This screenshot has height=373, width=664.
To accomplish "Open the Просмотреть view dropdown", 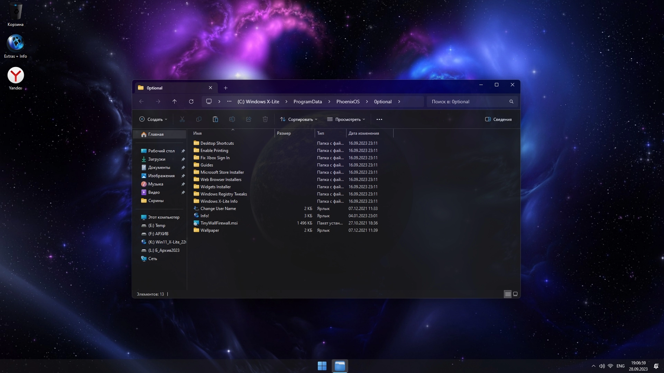I will [346, 119].
